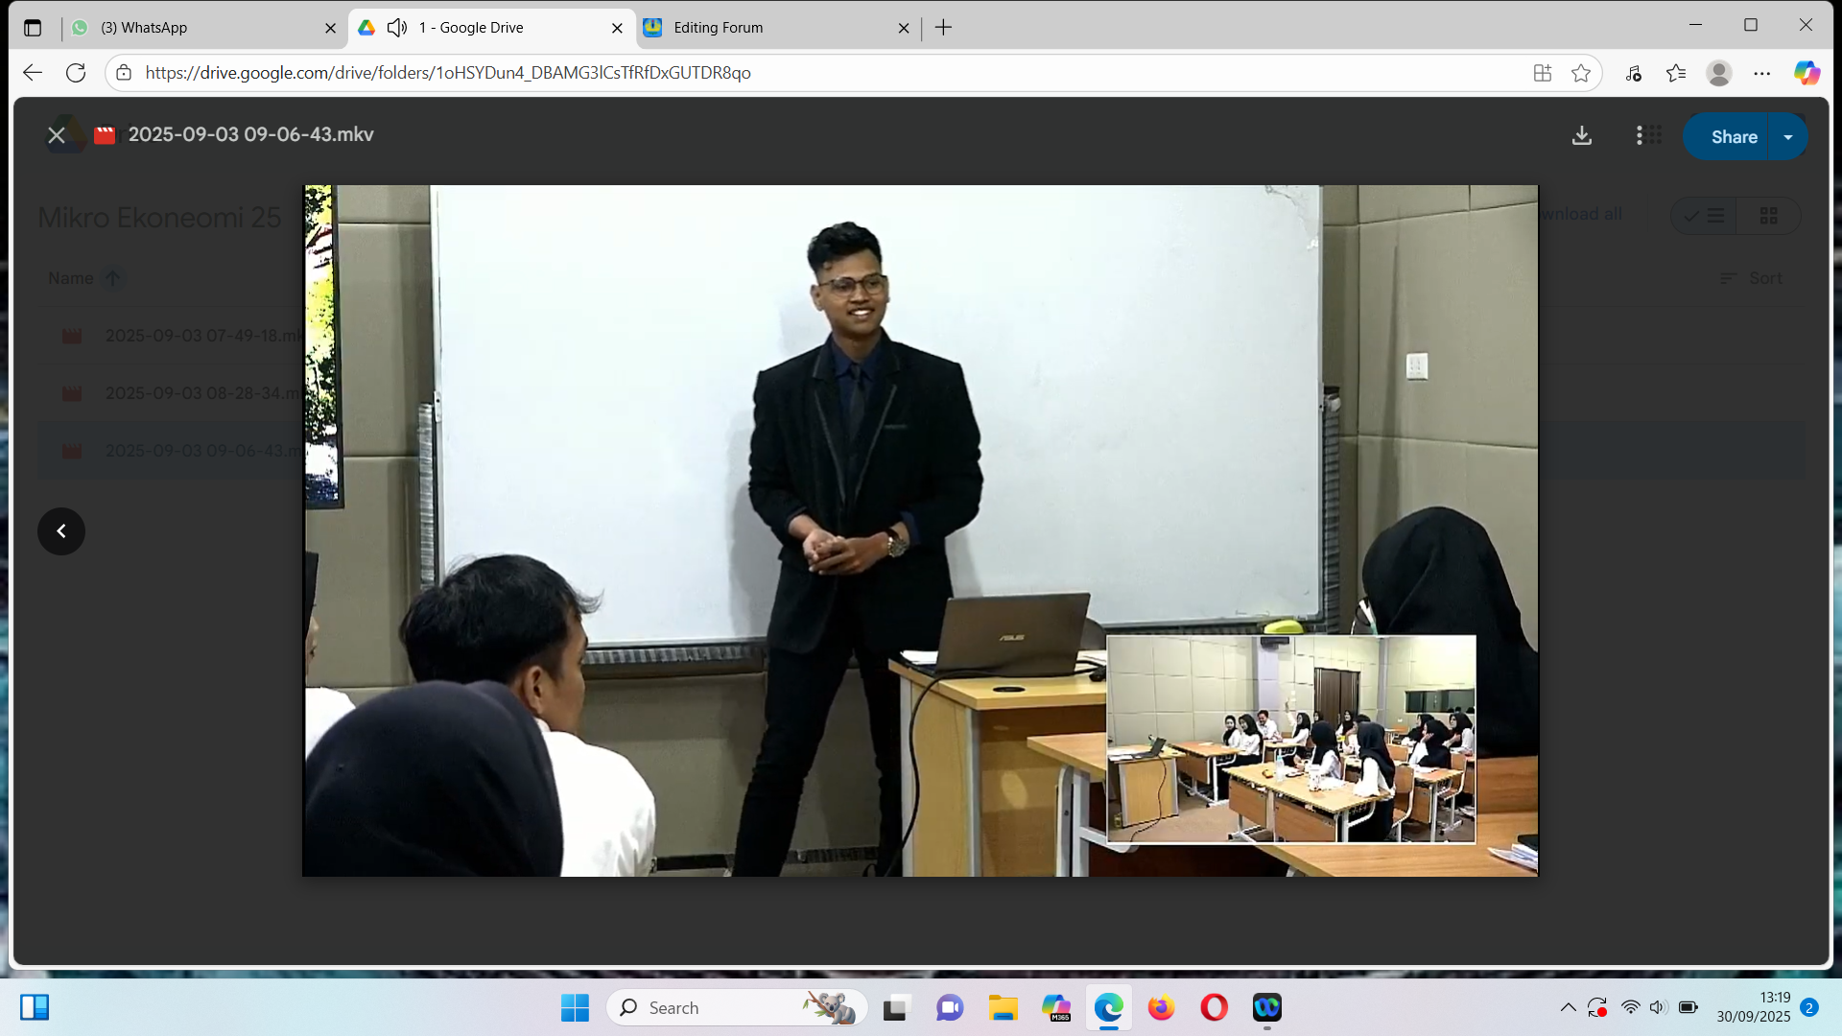This screenshot has height=1036, width=1842.
Task: Download the video with the download icon
Action: tap(1581, 136)
